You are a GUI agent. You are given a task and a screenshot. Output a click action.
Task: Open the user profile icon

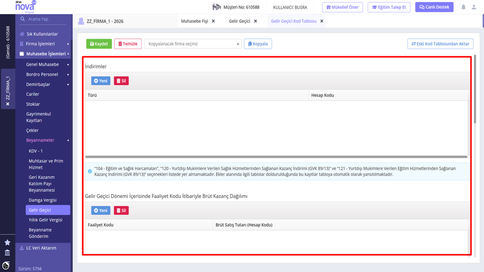click(x=474, y=7)
